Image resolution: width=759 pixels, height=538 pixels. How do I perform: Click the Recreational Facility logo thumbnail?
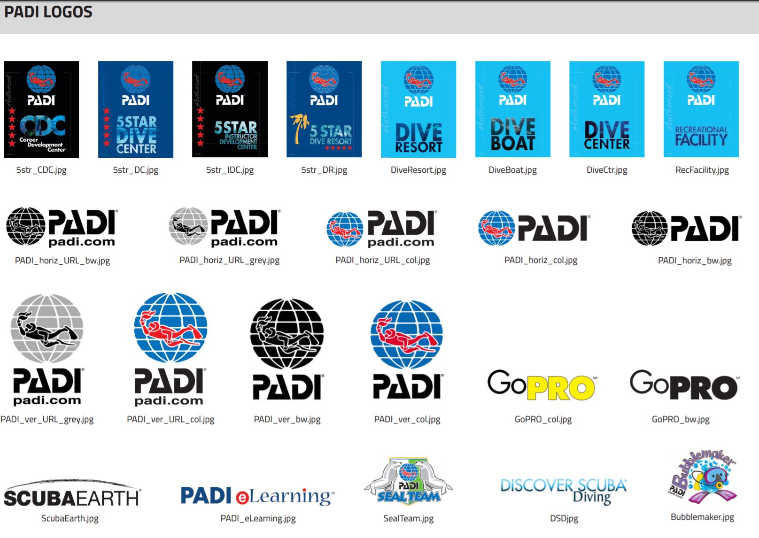(x=701, y=109)
